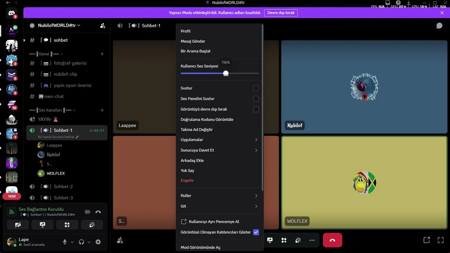450x253 pixels.
Task: Toggle the microphone mute button
Action: (x=65, y=242)
